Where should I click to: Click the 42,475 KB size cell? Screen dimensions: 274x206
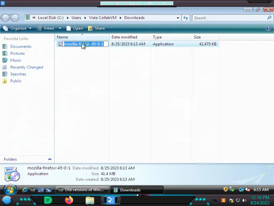click(208, 44)
